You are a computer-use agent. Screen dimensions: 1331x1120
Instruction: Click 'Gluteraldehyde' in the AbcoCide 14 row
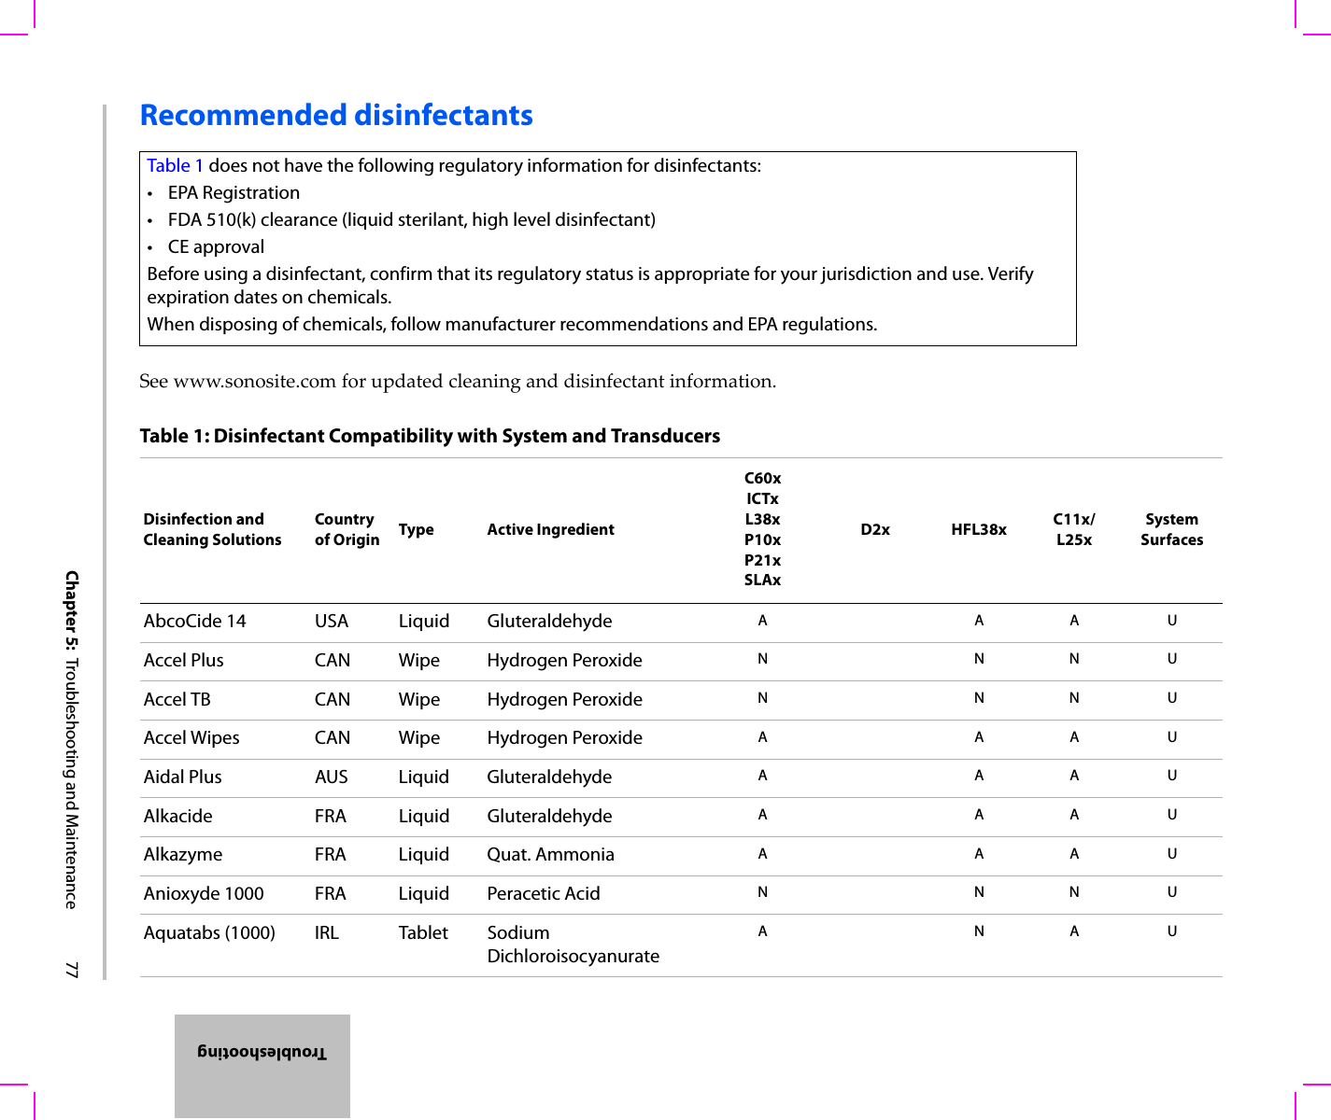click(x=550, y=621)
